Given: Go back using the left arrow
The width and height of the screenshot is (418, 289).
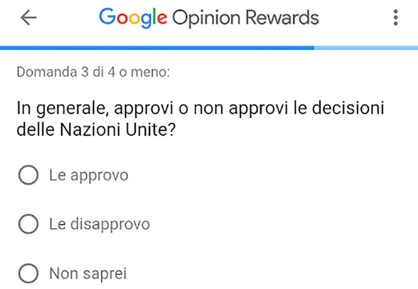Looking at the screenshot, I should click(28, 18).
